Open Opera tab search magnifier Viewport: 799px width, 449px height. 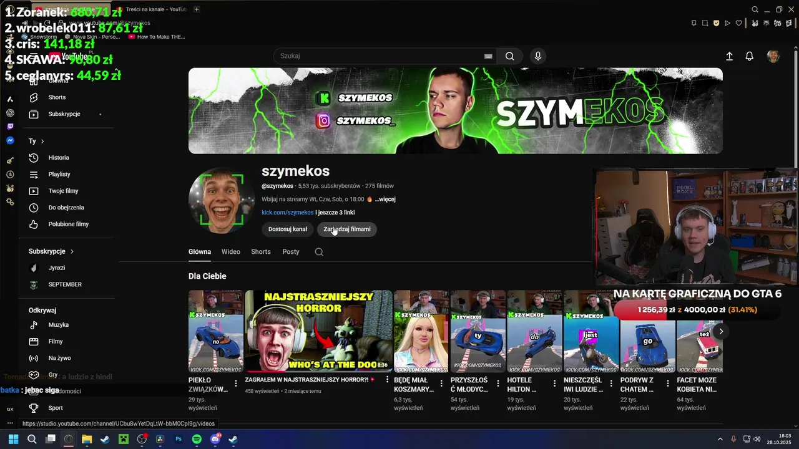pos(755,9)
